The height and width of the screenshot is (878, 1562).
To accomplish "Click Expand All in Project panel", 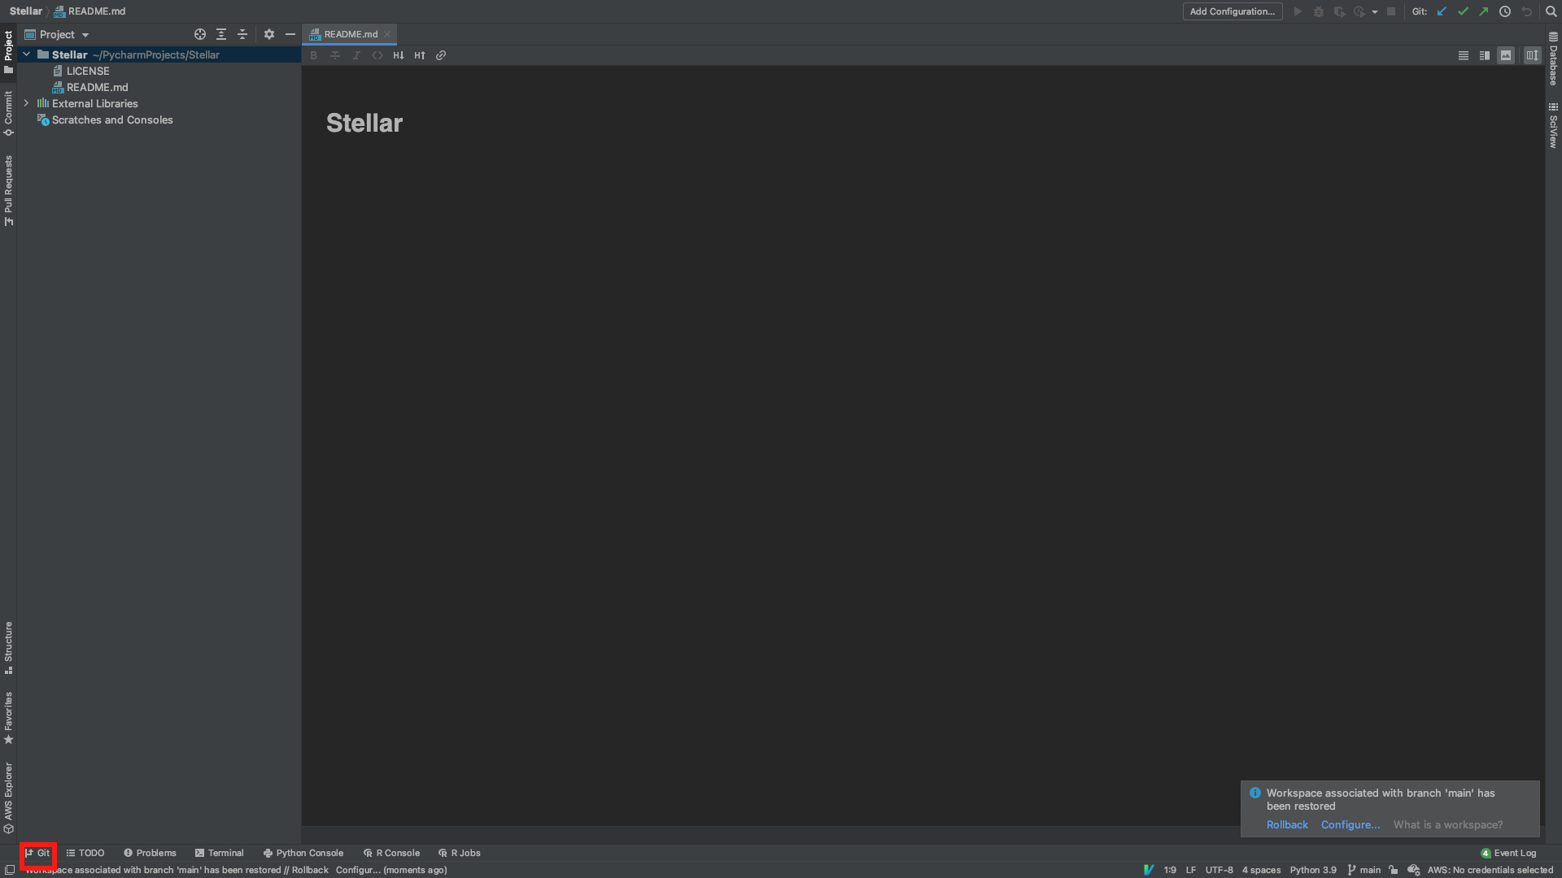I will click(x=221, y=34).
